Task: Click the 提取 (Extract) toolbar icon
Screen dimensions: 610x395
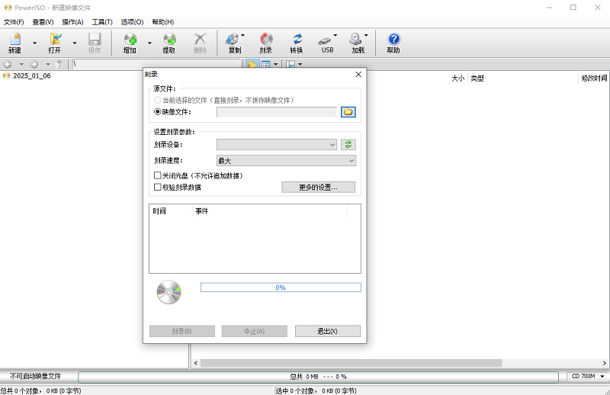Action: [x=169, y=40]
